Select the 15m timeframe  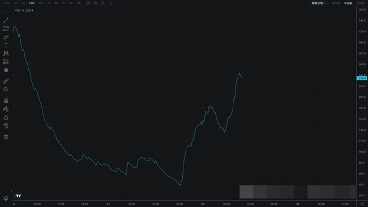click(x=32, y=3)
